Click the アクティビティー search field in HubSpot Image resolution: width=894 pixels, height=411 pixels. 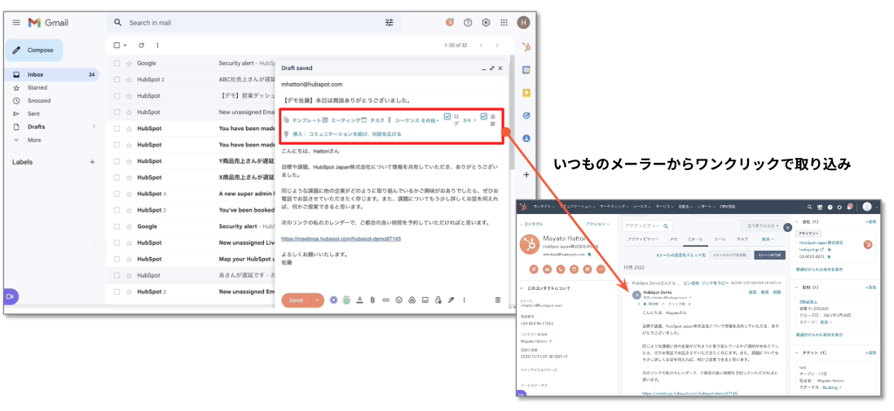pos(647,226)
